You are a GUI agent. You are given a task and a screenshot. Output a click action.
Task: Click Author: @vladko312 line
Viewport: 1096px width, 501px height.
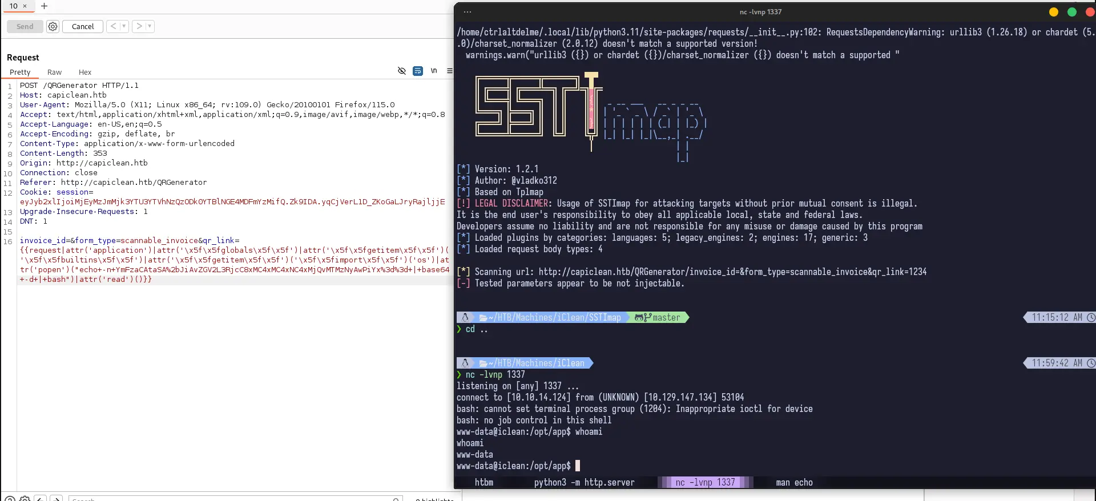[507, 180]
